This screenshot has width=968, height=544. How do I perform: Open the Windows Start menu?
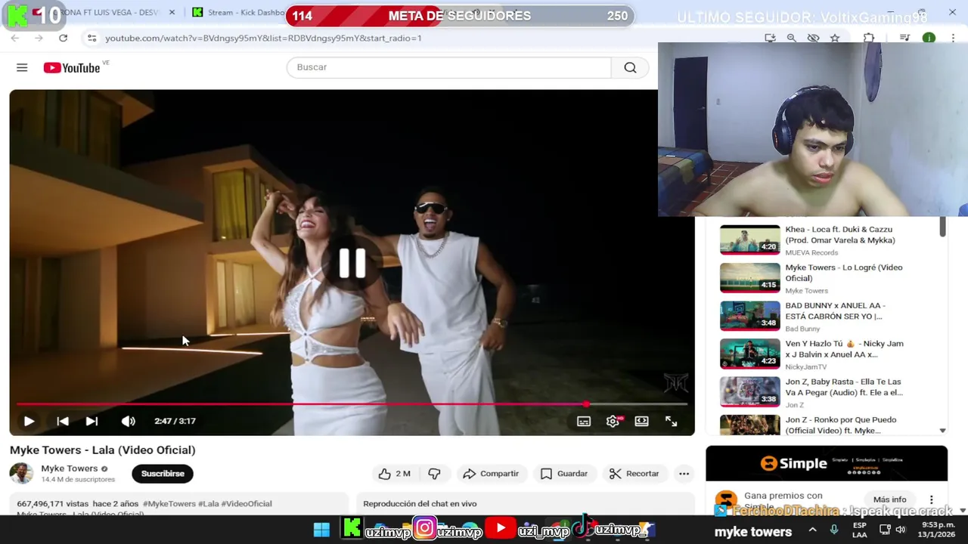click(321, 530)
